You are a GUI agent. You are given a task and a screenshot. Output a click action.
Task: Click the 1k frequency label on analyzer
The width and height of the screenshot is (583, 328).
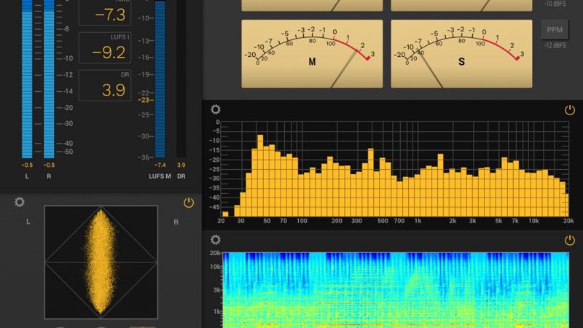tap(418, 221)
